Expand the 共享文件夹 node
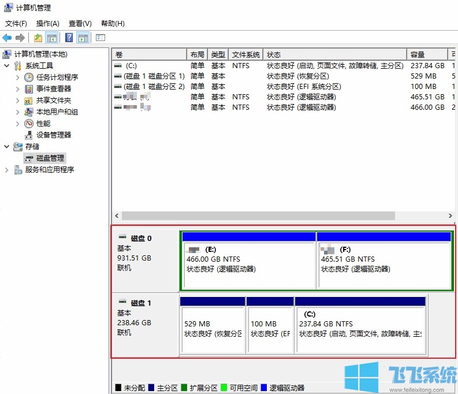458x394 pixels. click(x=17, y=101)
